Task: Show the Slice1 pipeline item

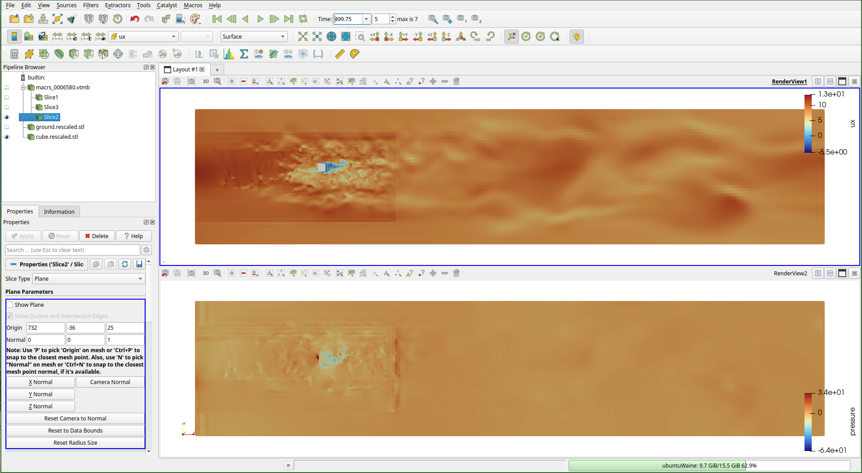Action: 7,97
